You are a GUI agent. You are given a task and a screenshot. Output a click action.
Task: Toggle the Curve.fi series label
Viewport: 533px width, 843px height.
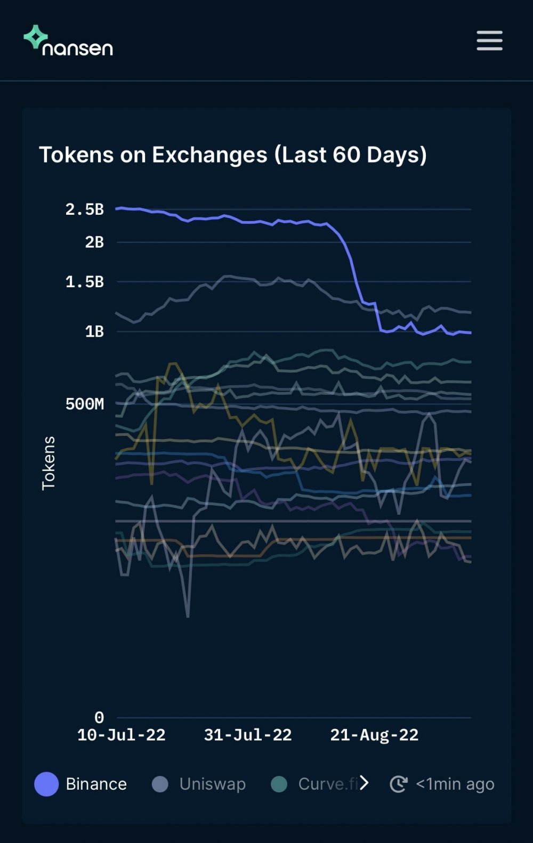pyautogui.click(x=326, y=784)
